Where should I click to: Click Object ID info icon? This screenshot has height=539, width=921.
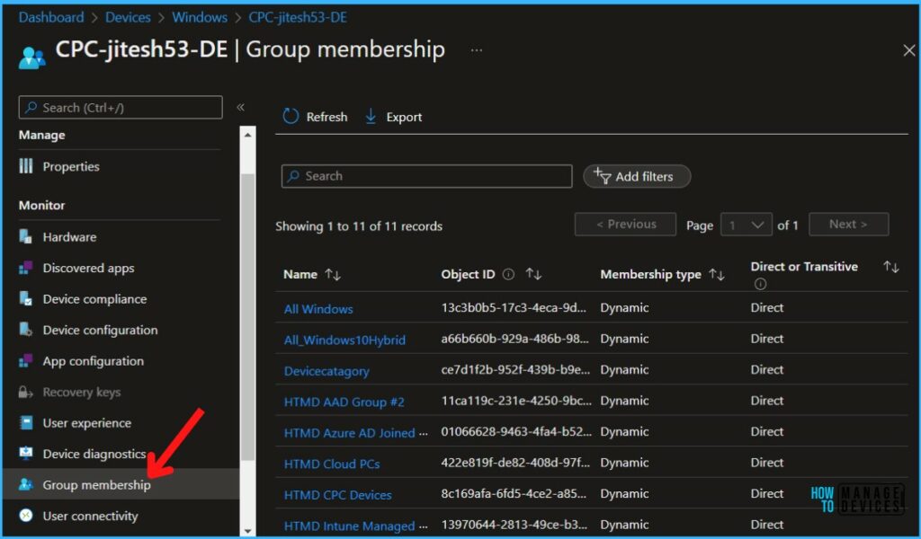pyautogui.click(x=508, y=275)
